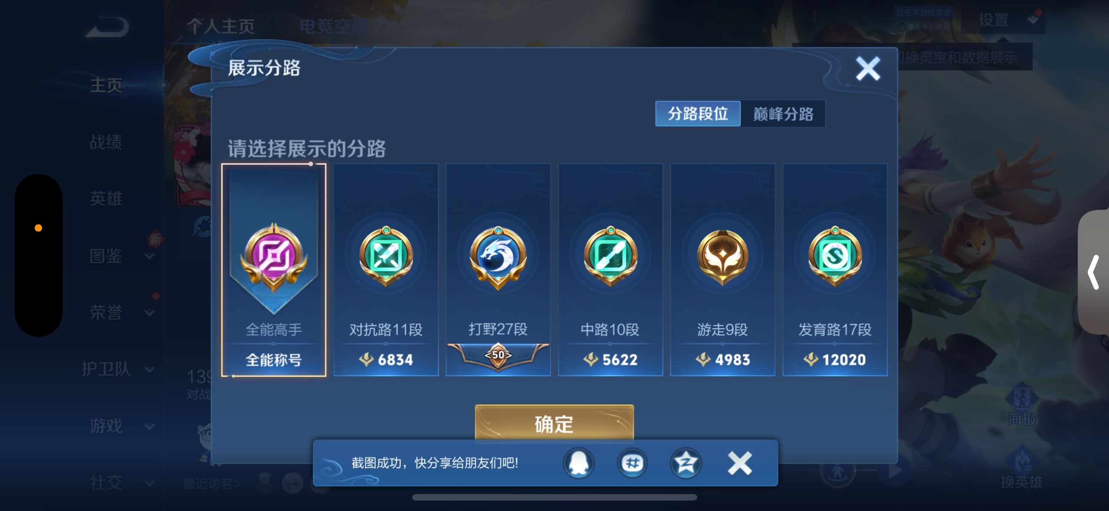The width and height of the screenshot is (1109, 511).
Task: Confirm selection with 确定 button
Action: click(x=554, y=423)
